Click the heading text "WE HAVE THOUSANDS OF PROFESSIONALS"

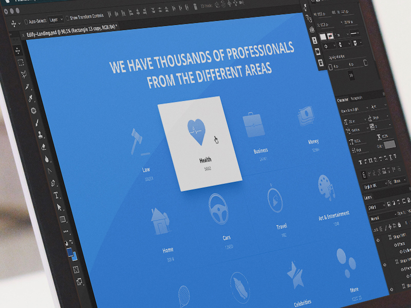(x=201, y=57)
